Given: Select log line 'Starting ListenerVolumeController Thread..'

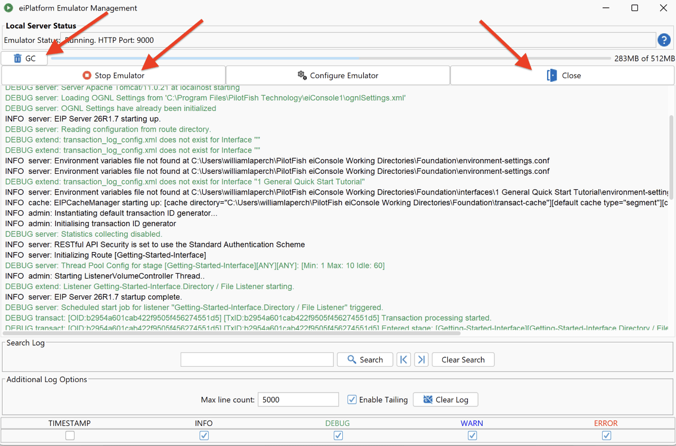Looking at the screenshot, I should coord(104,276).
